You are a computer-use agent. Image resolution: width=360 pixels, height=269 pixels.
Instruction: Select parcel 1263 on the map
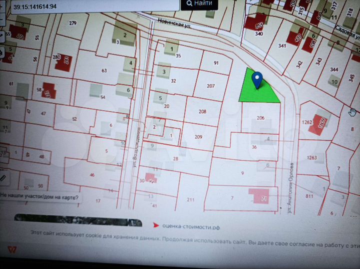[311, 158]
